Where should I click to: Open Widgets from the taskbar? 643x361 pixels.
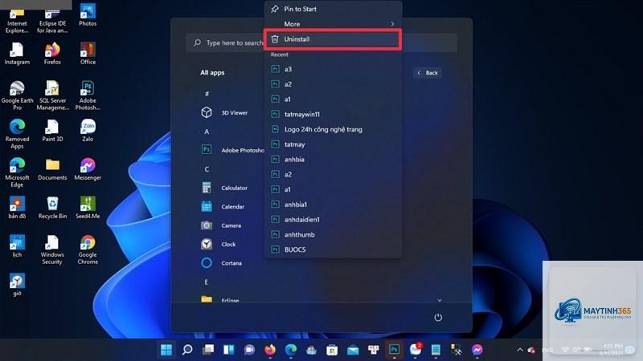(x=229, y=350)
